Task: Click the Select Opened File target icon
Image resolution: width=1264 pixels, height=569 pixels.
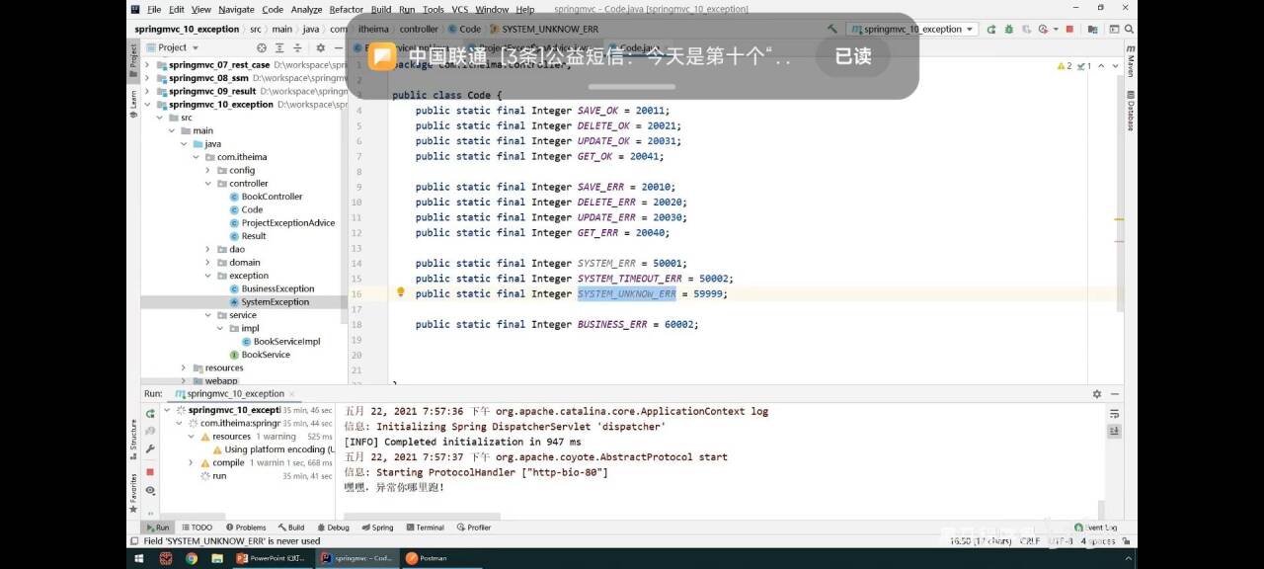Action: point(262,47)
